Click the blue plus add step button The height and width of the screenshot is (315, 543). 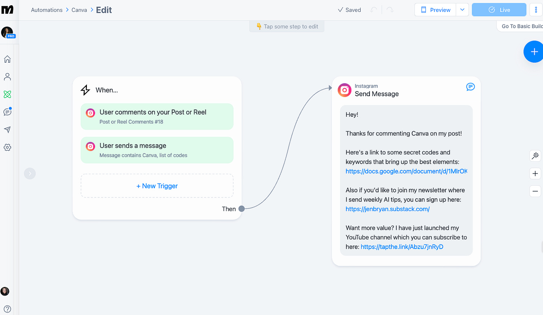(534, 51)
